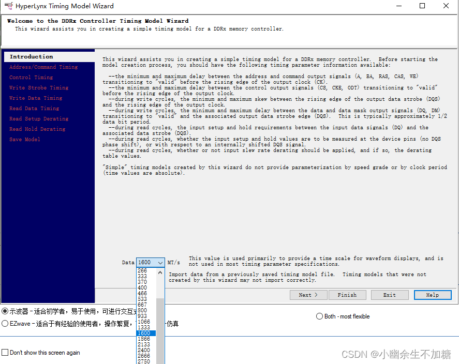Viewport: 459px width, 364px height.
Task: Choose 2133 MT/s data rate option
Action: [146, 344]
